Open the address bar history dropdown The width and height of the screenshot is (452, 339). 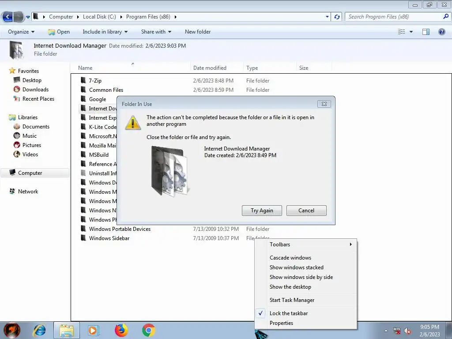coord(327,17)
